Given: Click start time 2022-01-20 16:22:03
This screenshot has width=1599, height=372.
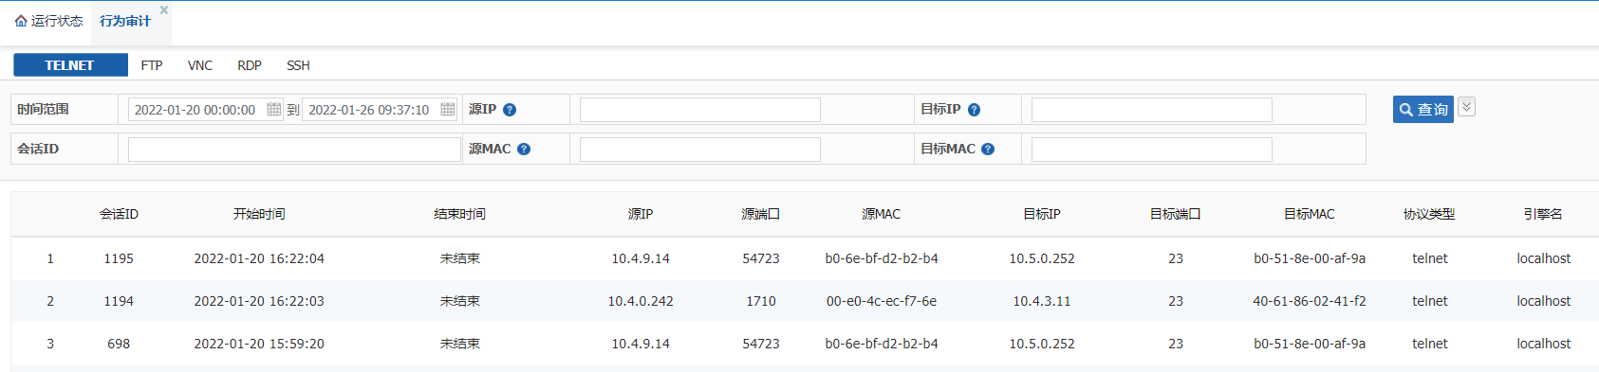Looking at the screenshot, I should click(x=259, y=301).
